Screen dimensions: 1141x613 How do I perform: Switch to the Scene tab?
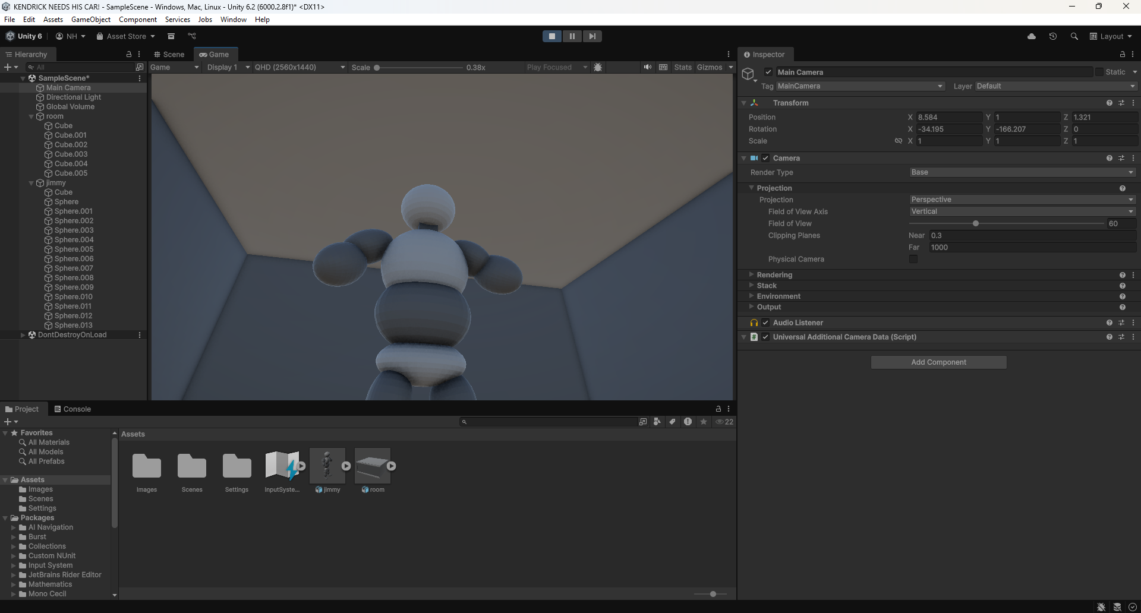pyautogui.click(x=169, y=54)
